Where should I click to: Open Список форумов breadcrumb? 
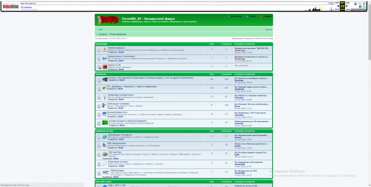pyautogui.click(x=118, y=35)
